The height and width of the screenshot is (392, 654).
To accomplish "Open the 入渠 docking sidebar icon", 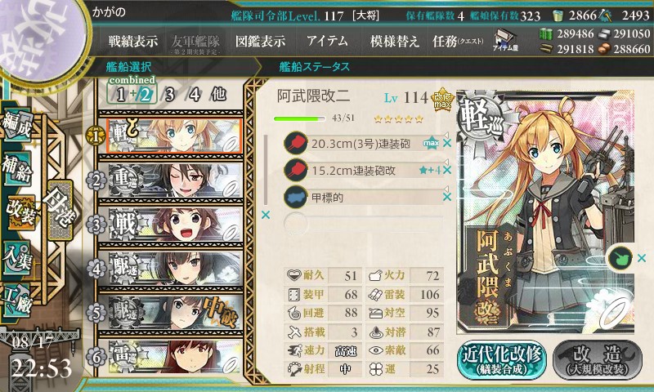I will 17,257.
